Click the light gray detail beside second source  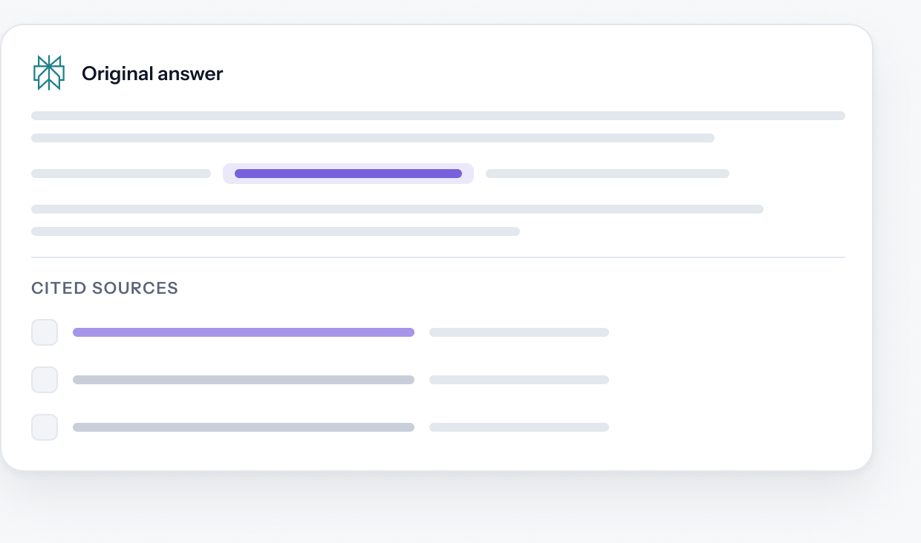pos(519,380)
